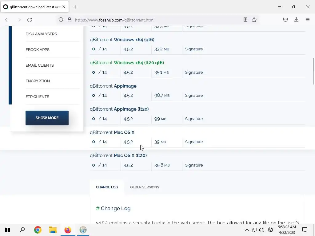This screenshot has width=315, height=236.
Task: Open the Firefox downloads panel
Action: pos(296,20)
